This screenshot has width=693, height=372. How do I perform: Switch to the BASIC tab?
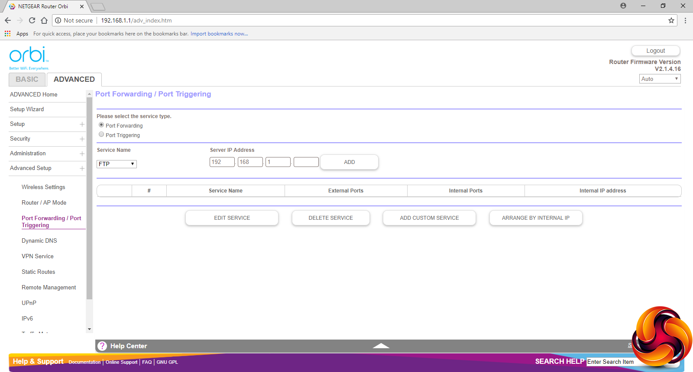(27, 80)
